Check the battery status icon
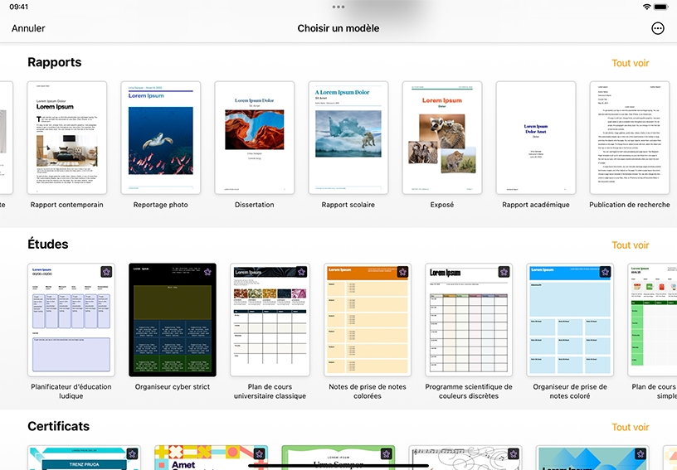The image size is (677, 470). [x=660, y=7]
